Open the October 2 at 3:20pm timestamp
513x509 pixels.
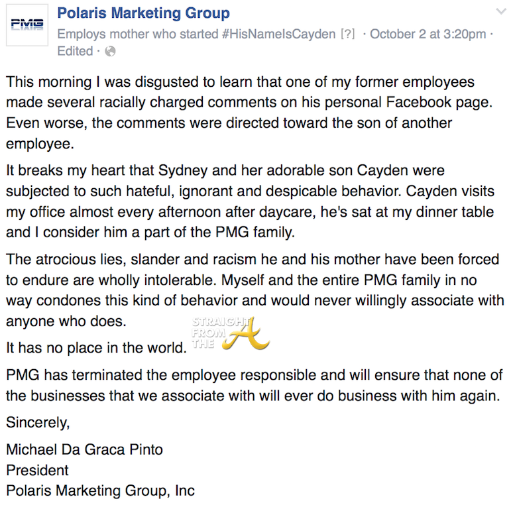pyautogui.click(x=427, y=34)
